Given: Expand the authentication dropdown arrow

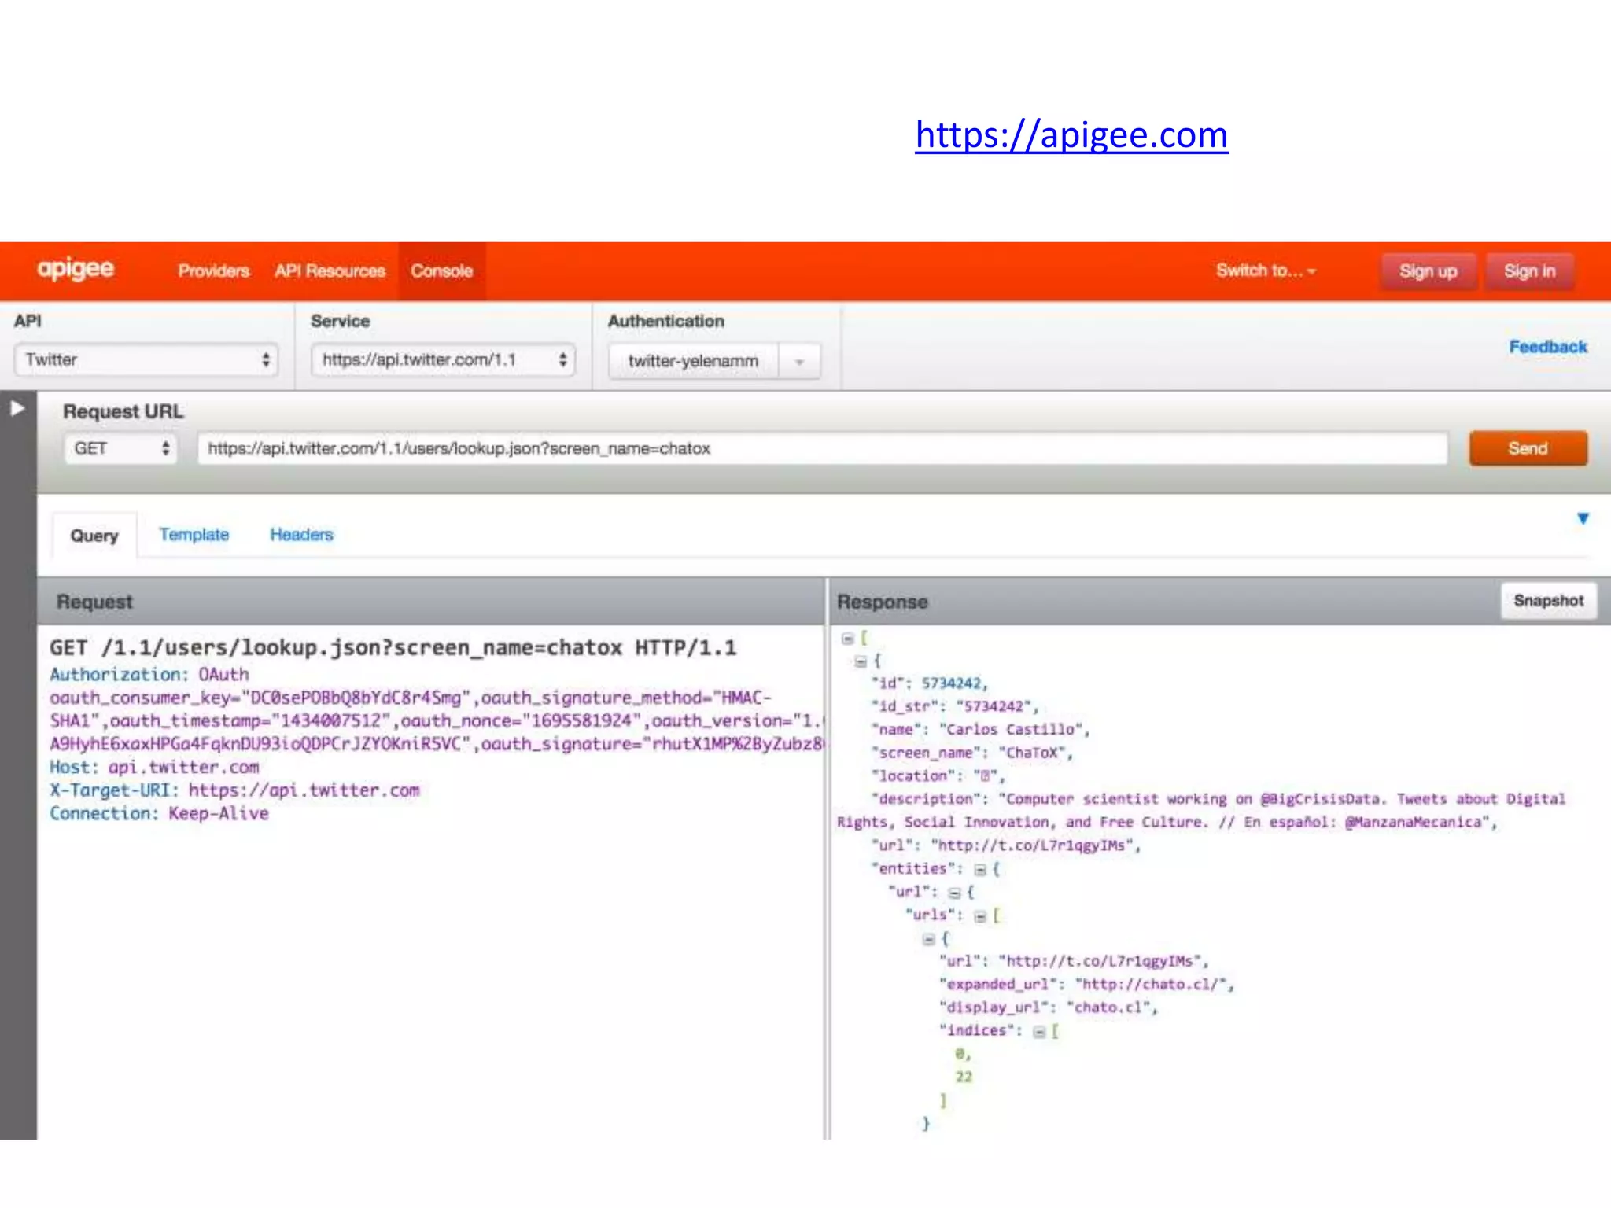Looking at the screenshot, I should point(799,362).
